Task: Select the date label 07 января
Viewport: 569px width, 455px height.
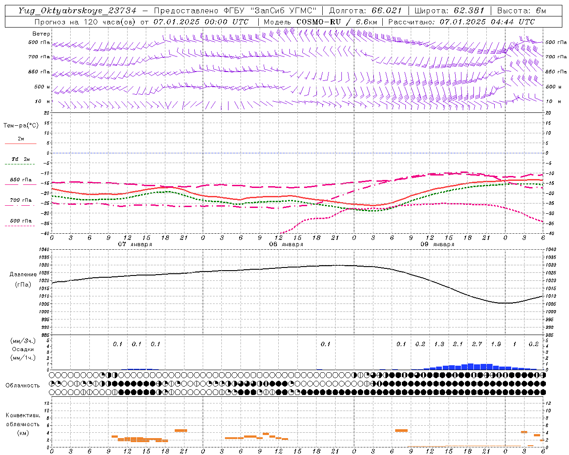Action: (x=135, y=244)
